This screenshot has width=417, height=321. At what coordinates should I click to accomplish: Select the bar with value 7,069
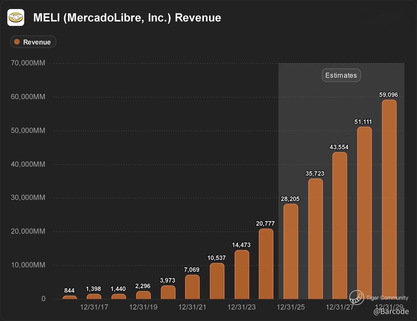coord(192,287)
